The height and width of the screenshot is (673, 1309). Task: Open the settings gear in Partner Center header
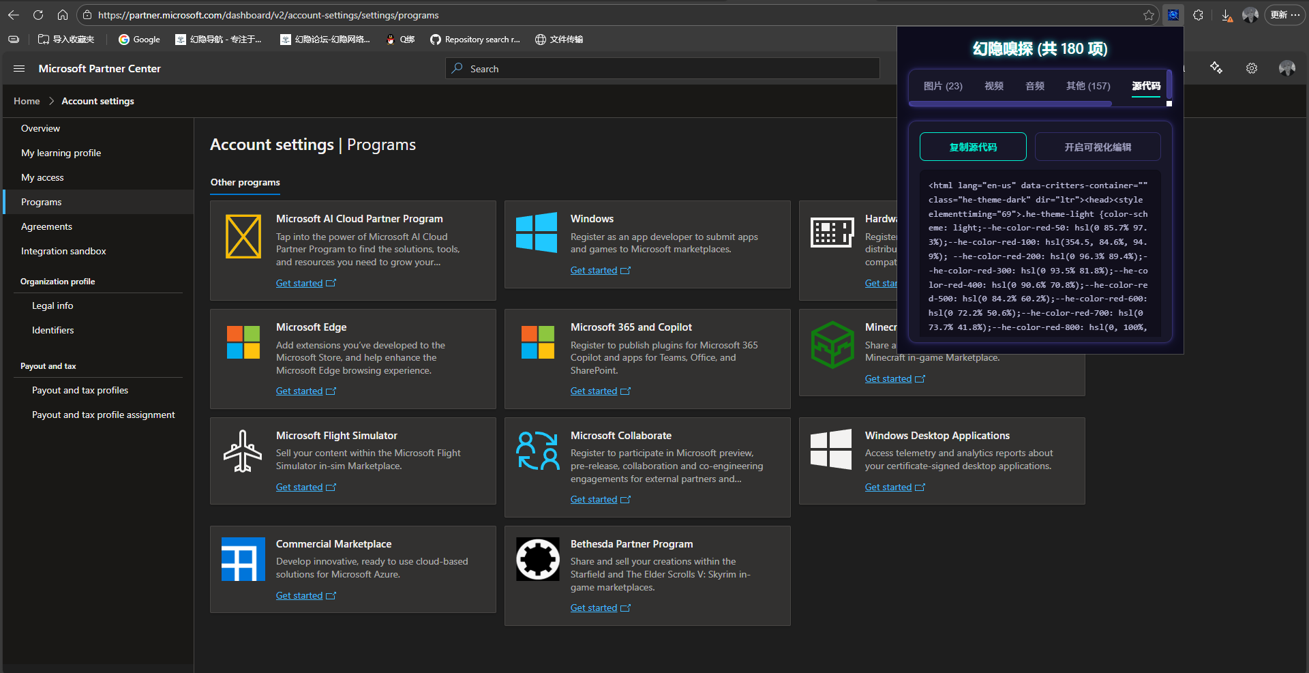(x=1252, y=68)
